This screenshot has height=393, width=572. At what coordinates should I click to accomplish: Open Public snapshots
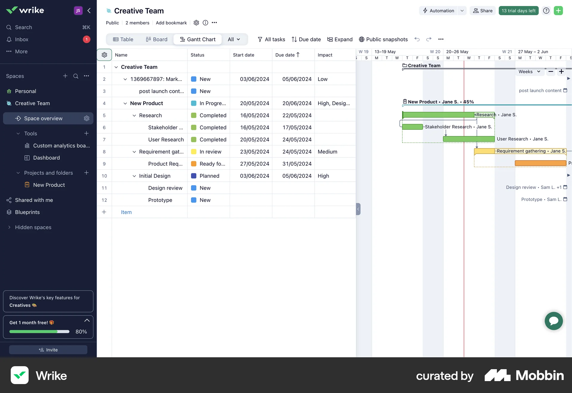[x=383, y=39]
